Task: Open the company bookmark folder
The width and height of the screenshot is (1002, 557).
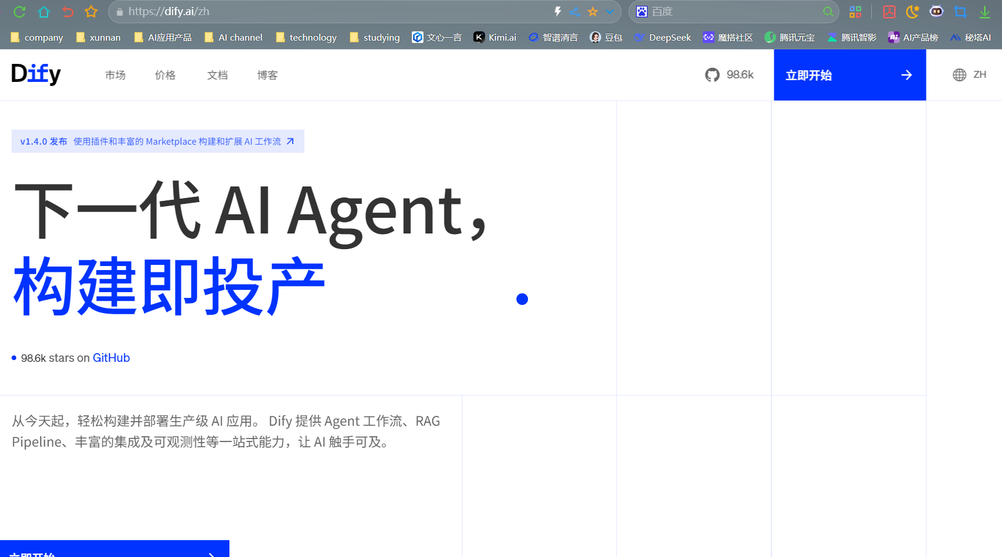Action: point(37,37)
